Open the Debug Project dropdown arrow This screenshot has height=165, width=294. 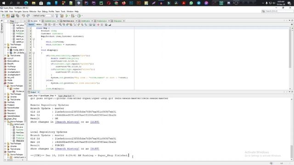coord(75,16)
